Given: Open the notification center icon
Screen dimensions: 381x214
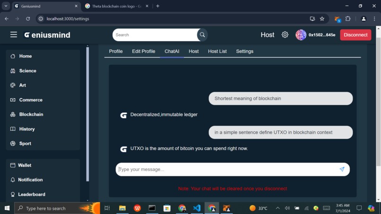Looking at the screenshot, I should (x=359, y=208).
